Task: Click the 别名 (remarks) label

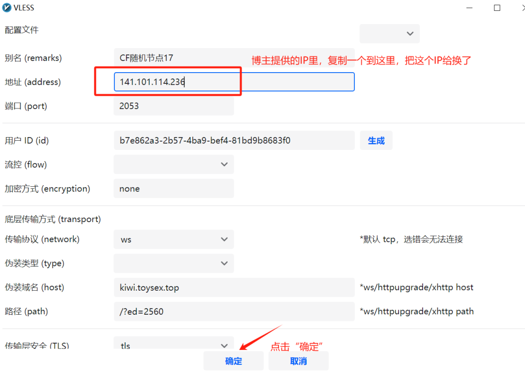Action: click(x=33, y=58)
